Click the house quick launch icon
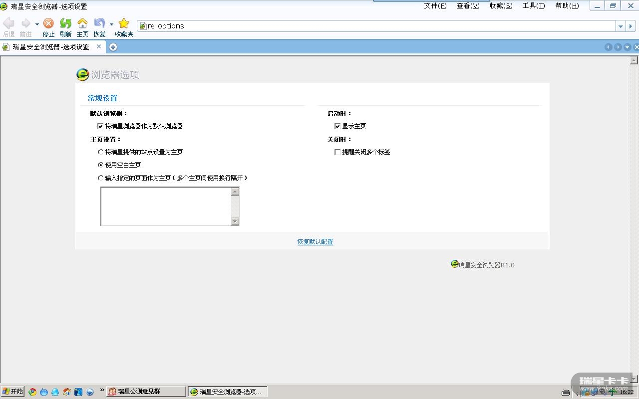The image size is (639, 399). (x=67, y=392)
